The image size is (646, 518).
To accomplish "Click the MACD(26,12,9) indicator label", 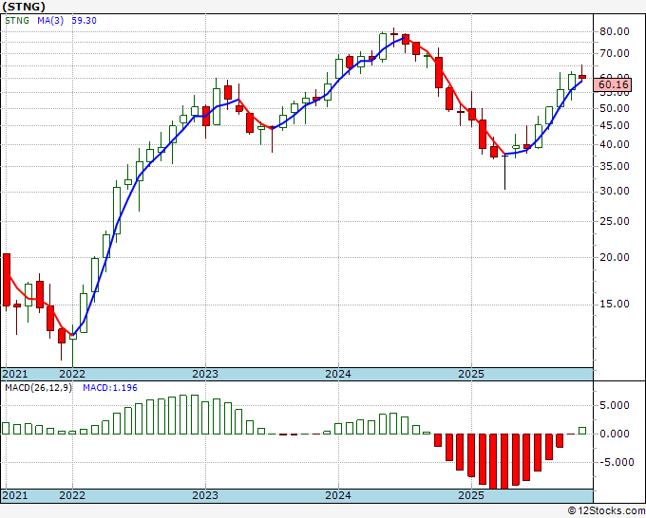I will pos(38,388).
